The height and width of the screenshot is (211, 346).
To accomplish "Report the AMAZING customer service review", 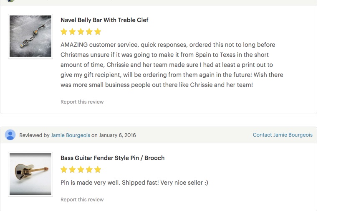I will point(82,102).
